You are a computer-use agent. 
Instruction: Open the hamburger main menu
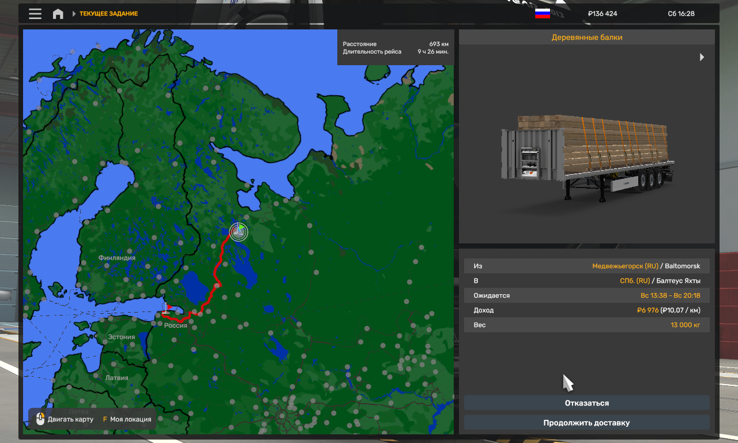pyautogui.click(x=35, y=14)
